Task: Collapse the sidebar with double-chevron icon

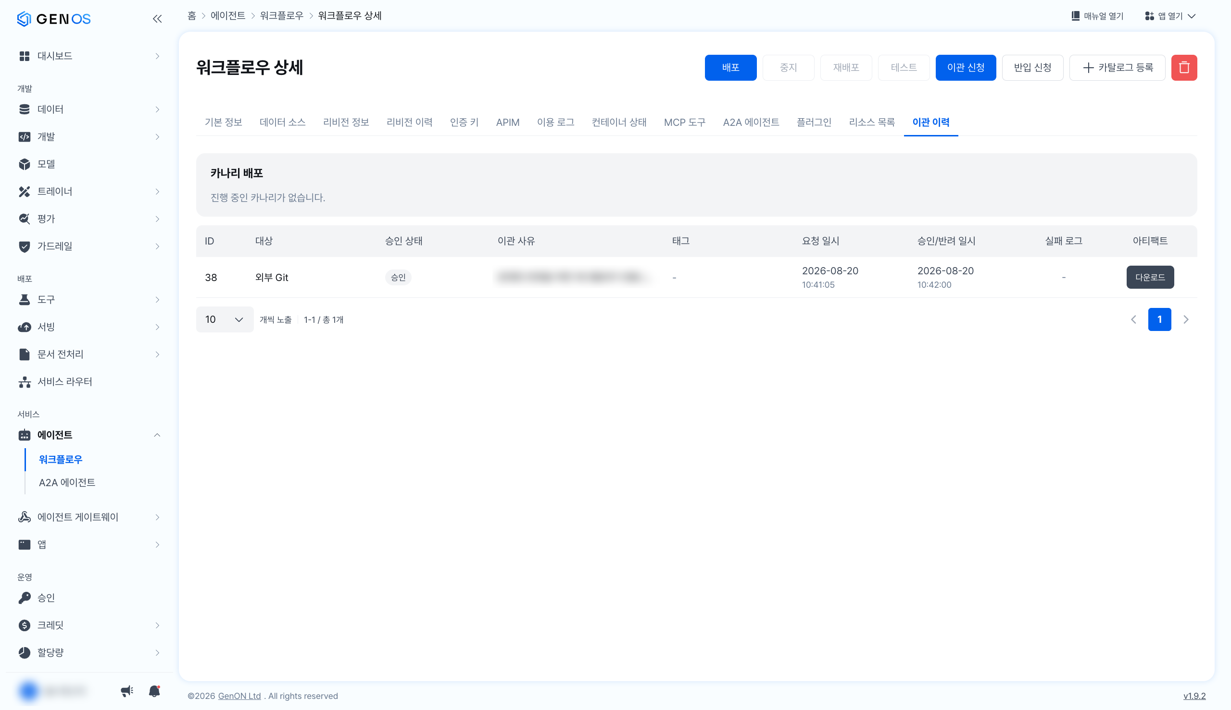Action: click(157, 19)
